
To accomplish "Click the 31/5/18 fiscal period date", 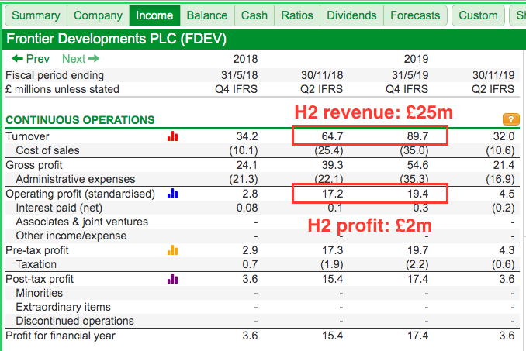I will tap(240, 75).
